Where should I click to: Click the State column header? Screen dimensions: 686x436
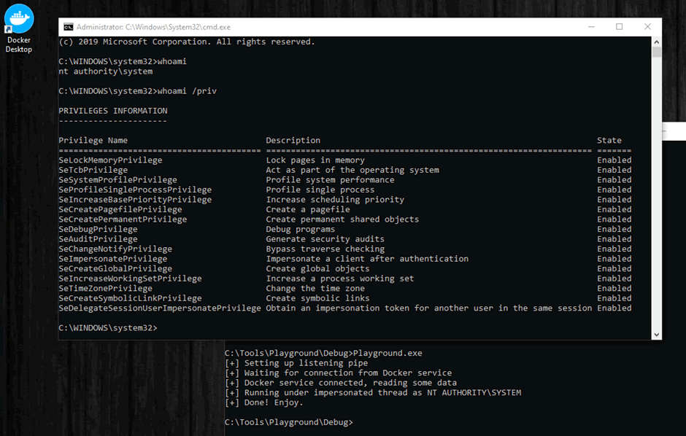[x=609, y=140]
